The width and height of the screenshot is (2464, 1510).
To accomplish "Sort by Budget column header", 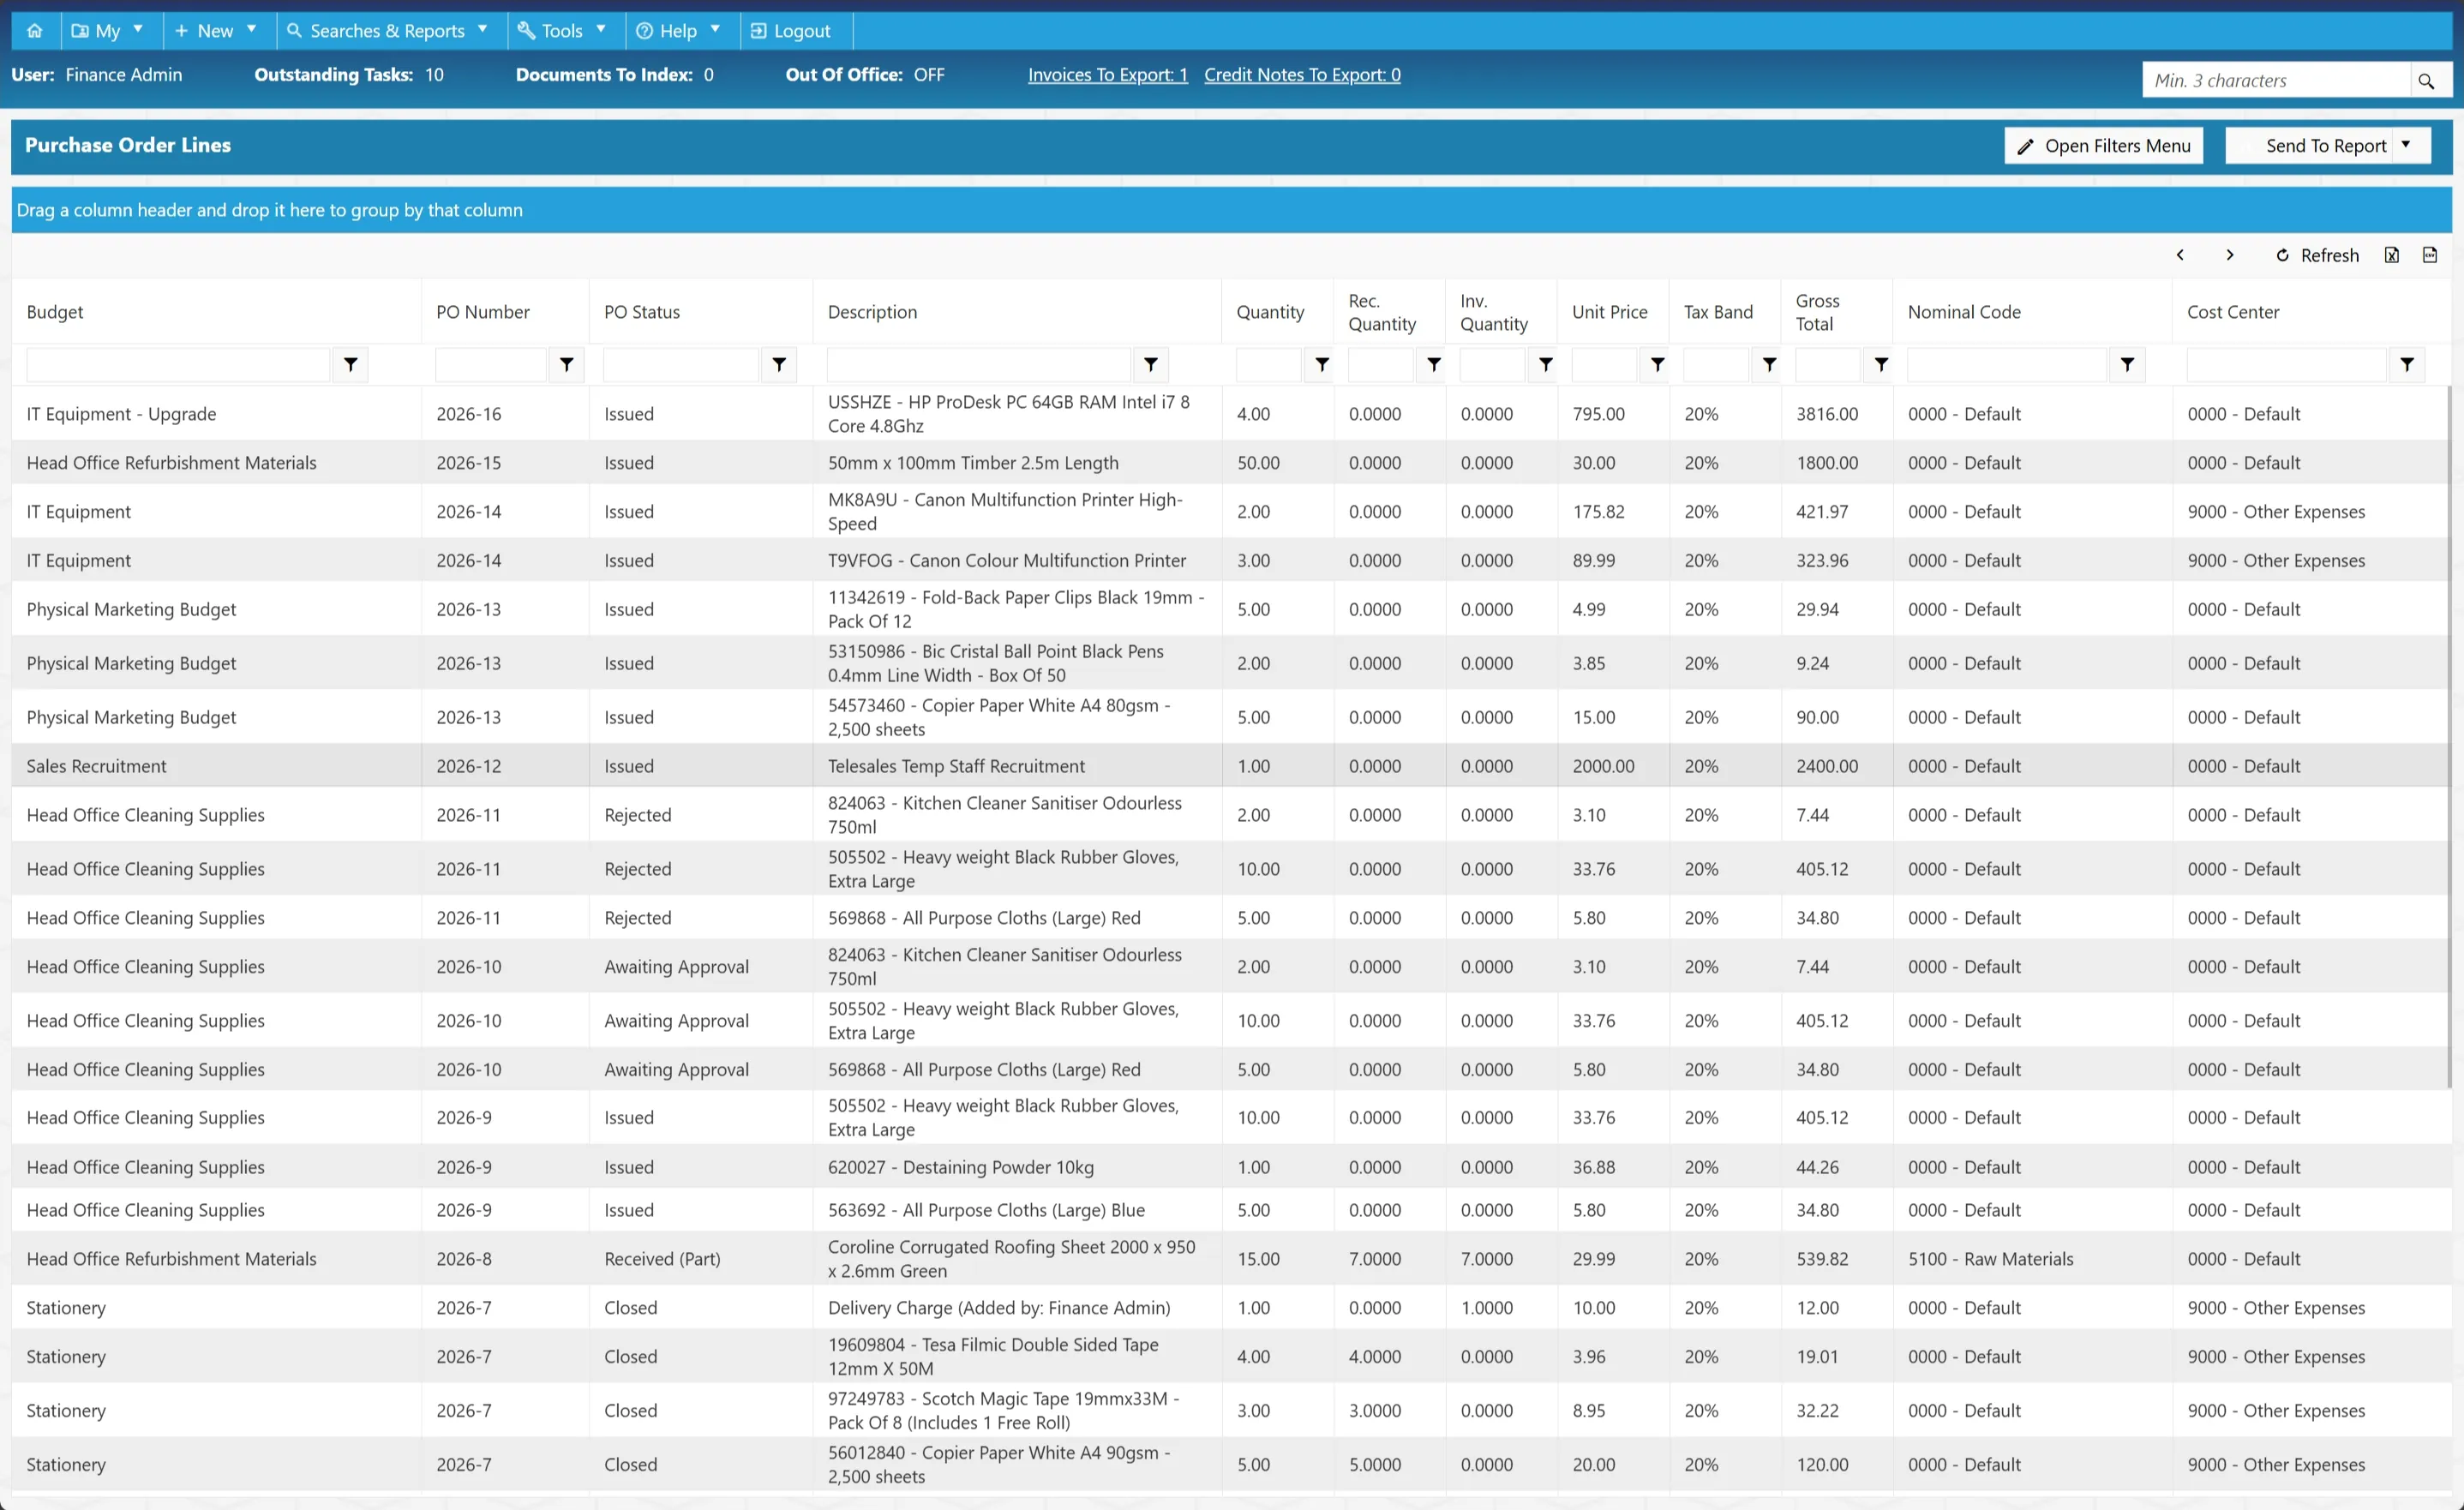I will (x=55, y=312).
